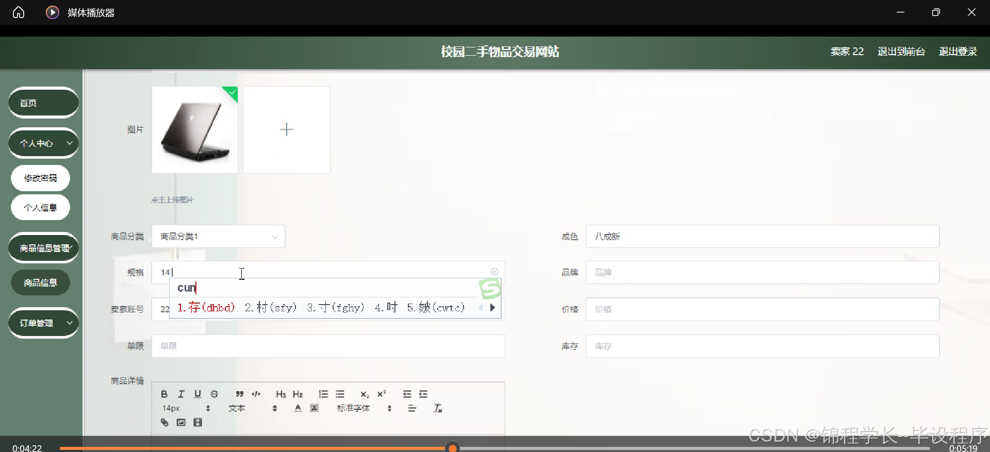Apply superscript formatting
This screenshot has height=452, width=990.
(x=382, y=394)
